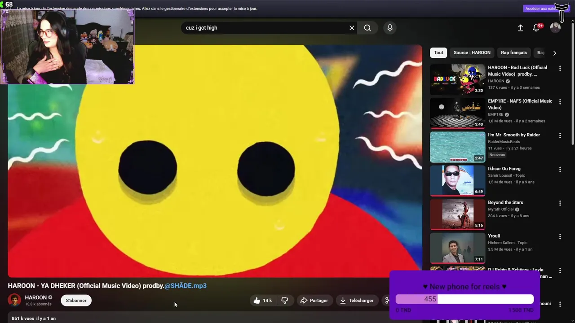
Task: Open options menu for Ikhsar Ou Fareg
Action: tap(560, 169)
